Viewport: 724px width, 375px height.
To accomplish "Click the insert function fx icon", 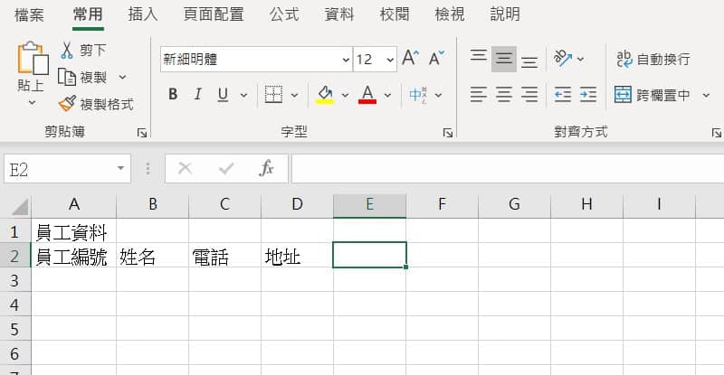I will [x=267, y=168].
